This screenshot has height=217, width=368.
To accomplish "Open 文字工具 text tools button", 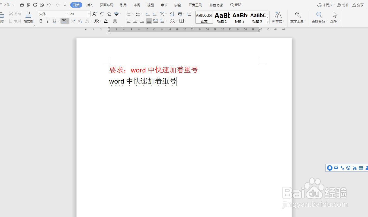I will pos(298,17).
